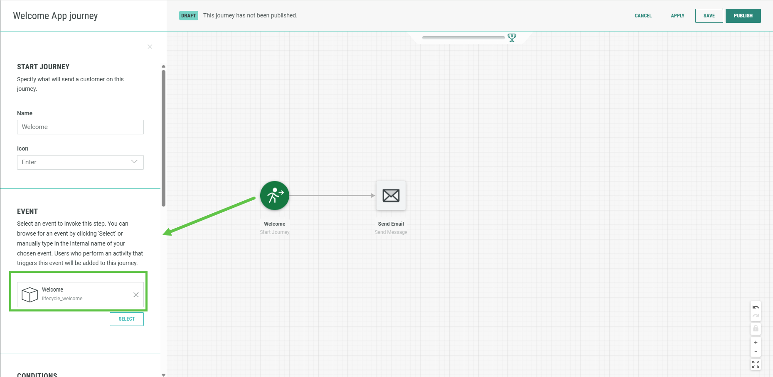
Task: Zoom in on the journey canvas
Action: (756, 343)
